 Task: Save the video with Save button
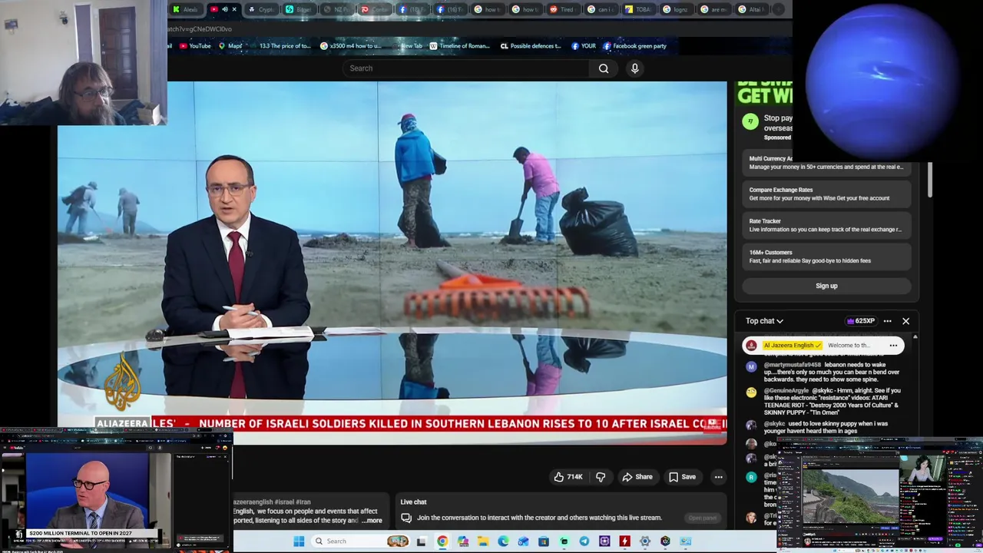point(682,477)
